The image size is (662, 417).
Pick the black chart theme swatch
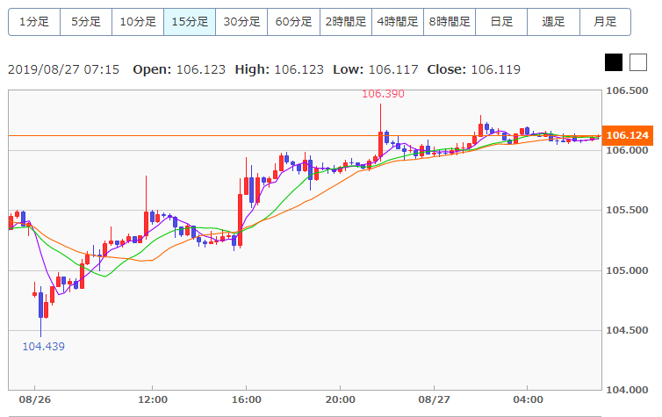coord(614,62)
